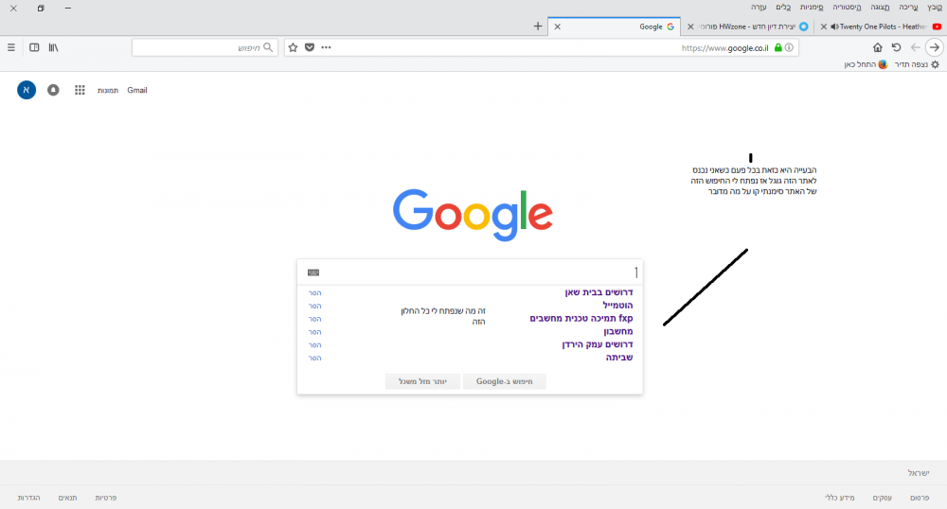Click the magnifier icon in the search field
The image size is (947, 509).
[268, 47]
